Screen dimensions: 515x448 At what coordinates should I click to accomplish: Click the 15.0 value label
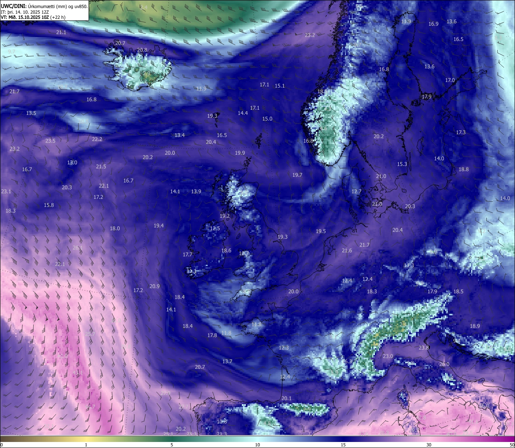(x=267, y=119)
